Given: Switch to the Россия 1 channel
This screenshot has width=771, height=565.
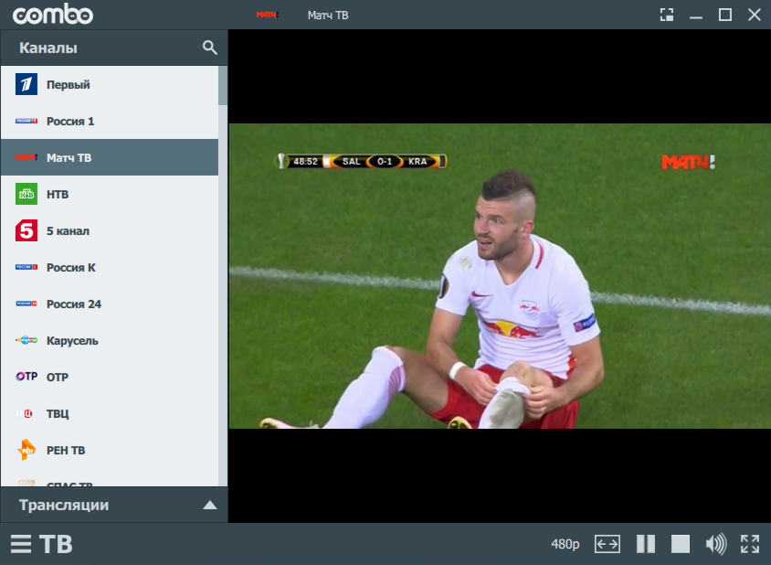Looking at the screenshot, I should pyautogui.click(x=70, y=122).
